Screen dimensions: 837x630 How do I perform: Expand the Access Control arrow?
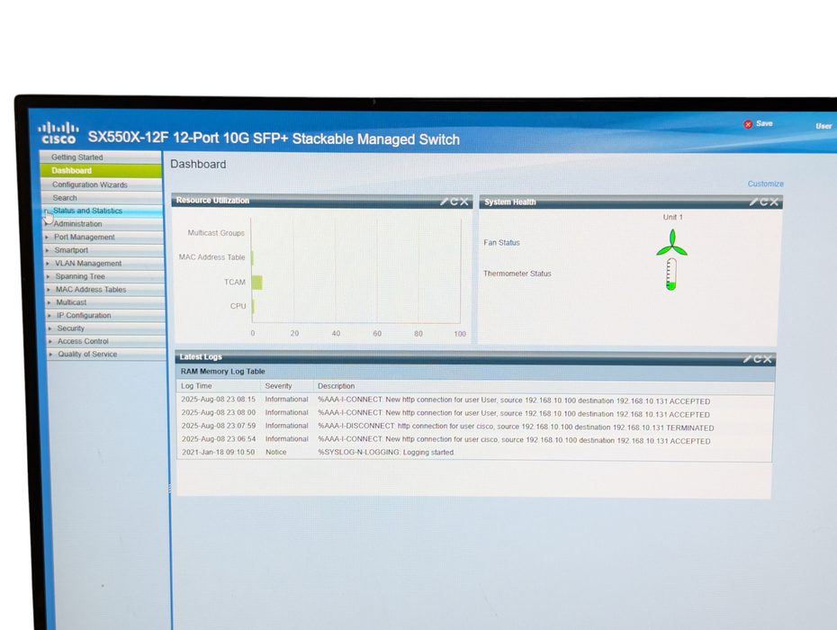[x=50, y=342]
